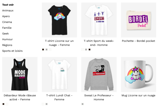Open the Licorne sur un nuage t-shirt image
Image resolution: width=159 pixels, height=109 pixels.
coord(59,20)
